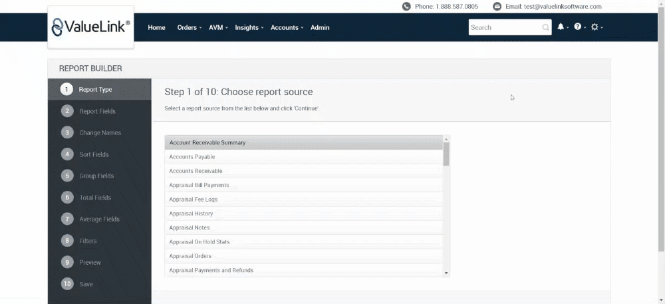Select Appraisal Notes source

pos(304,228)
